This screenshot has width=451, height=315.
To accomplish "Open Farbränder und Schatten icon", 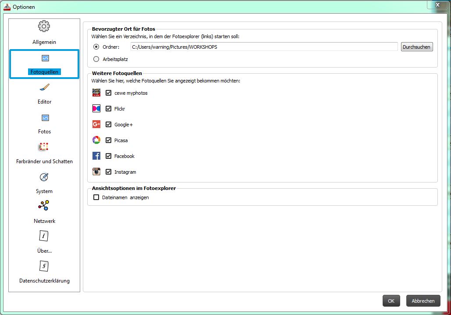I will [44, 147].
